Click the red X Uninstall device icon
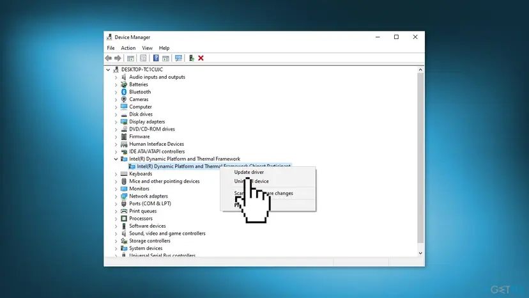 pyautogui.click(x=201, y=58)
